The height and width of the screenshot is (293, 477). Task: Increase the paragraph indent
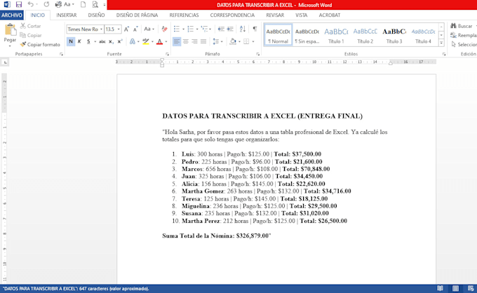tap(230, 29)
